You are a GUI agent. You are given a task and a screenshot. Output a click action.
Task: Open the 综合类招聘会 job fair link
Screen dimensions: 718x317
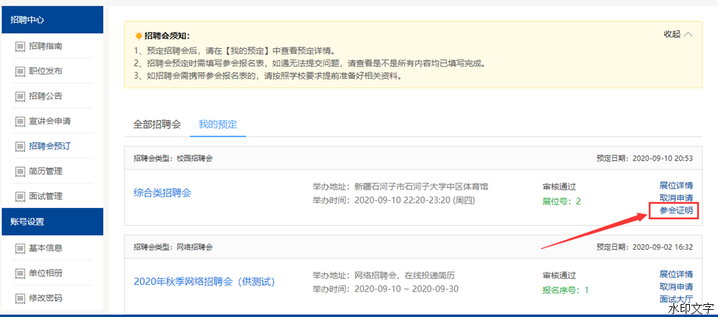pos(162,193)
